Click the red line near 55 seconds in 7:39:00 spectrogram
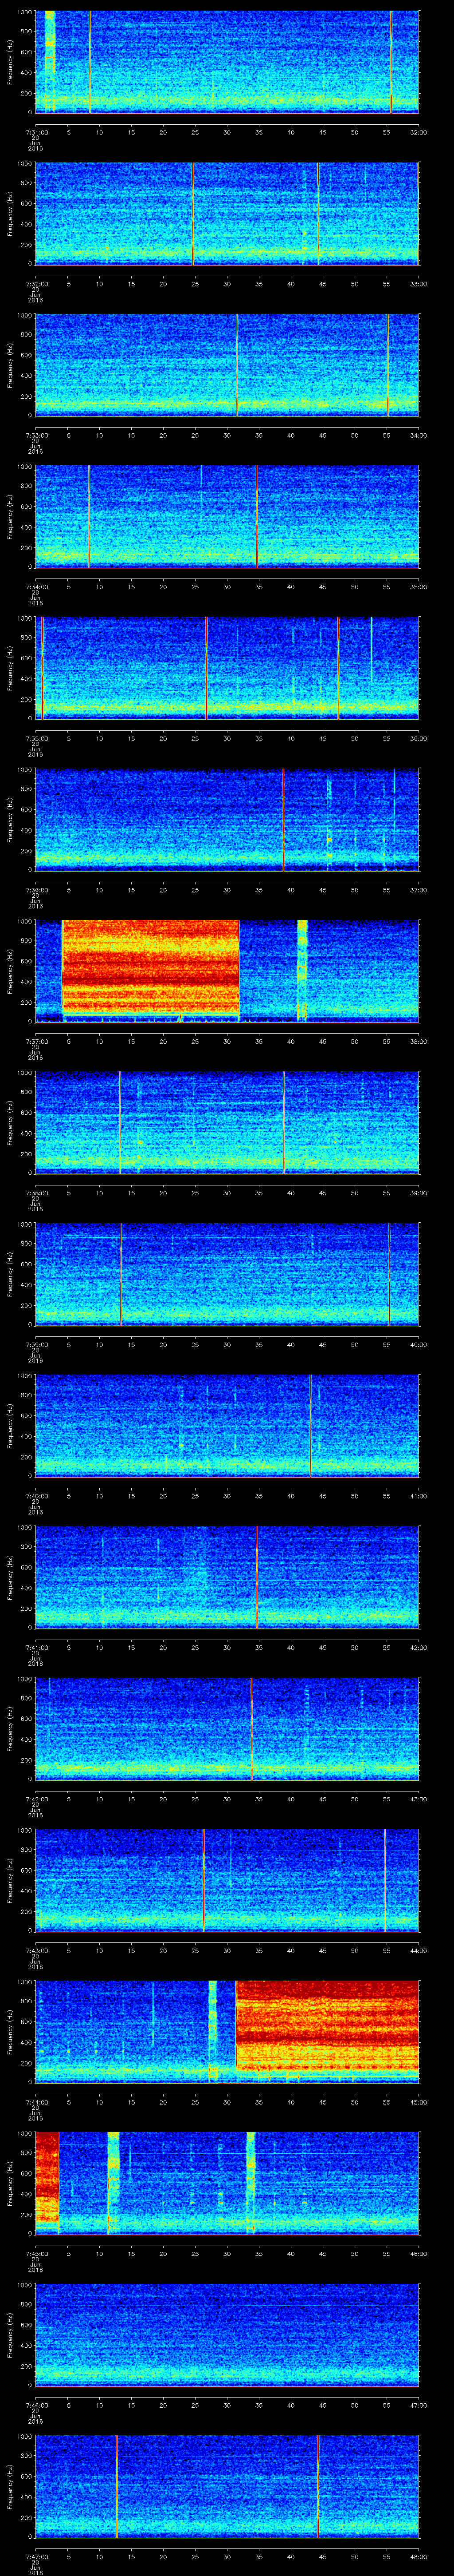454x2576 pixels. coord(389,1273)
